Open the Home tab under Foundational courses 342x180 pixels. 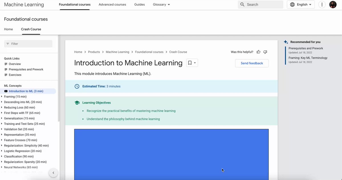click(8, 29)
